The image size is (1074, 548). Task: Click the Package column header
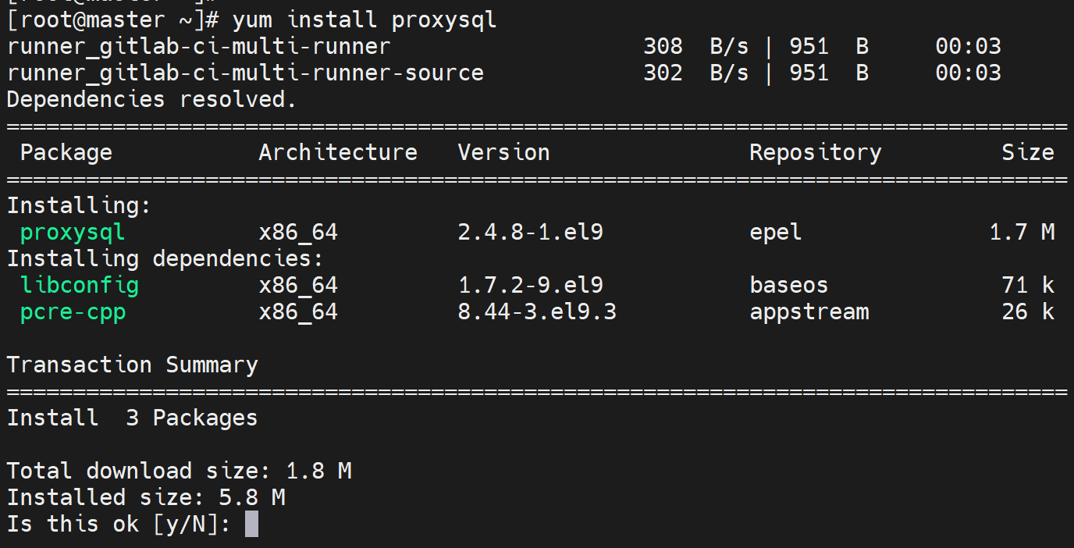(66, 152)
